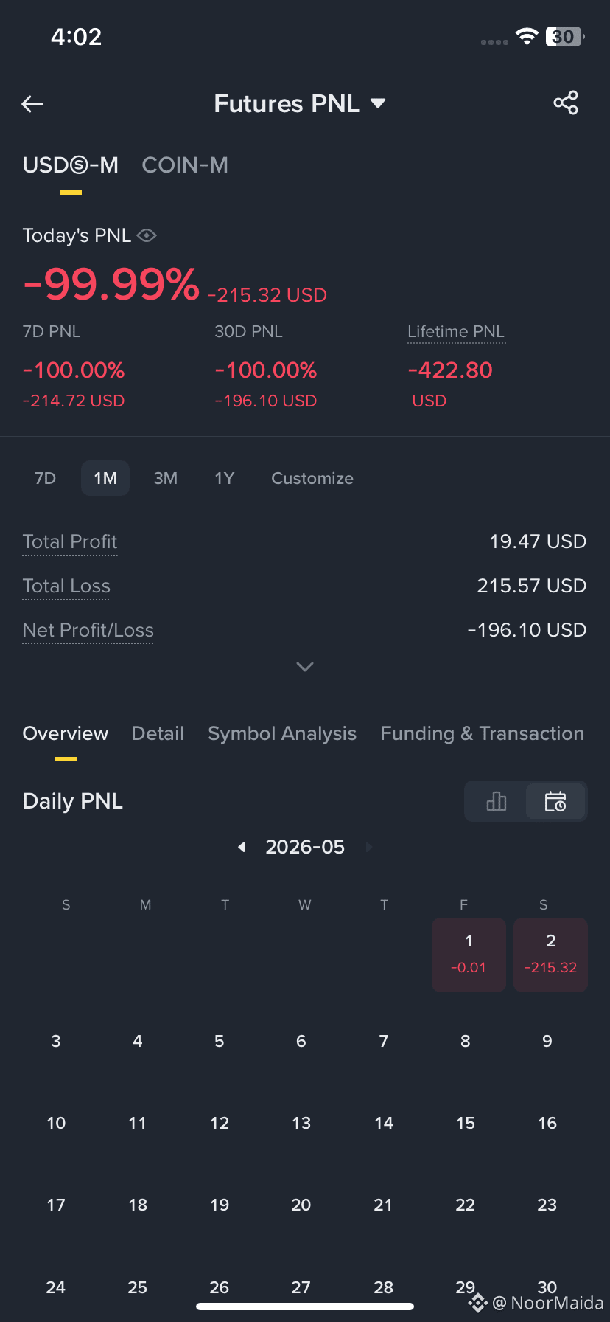Go to next month arrow
Image resolution: width=610 pixels, height=1322 pixels.
369,847
